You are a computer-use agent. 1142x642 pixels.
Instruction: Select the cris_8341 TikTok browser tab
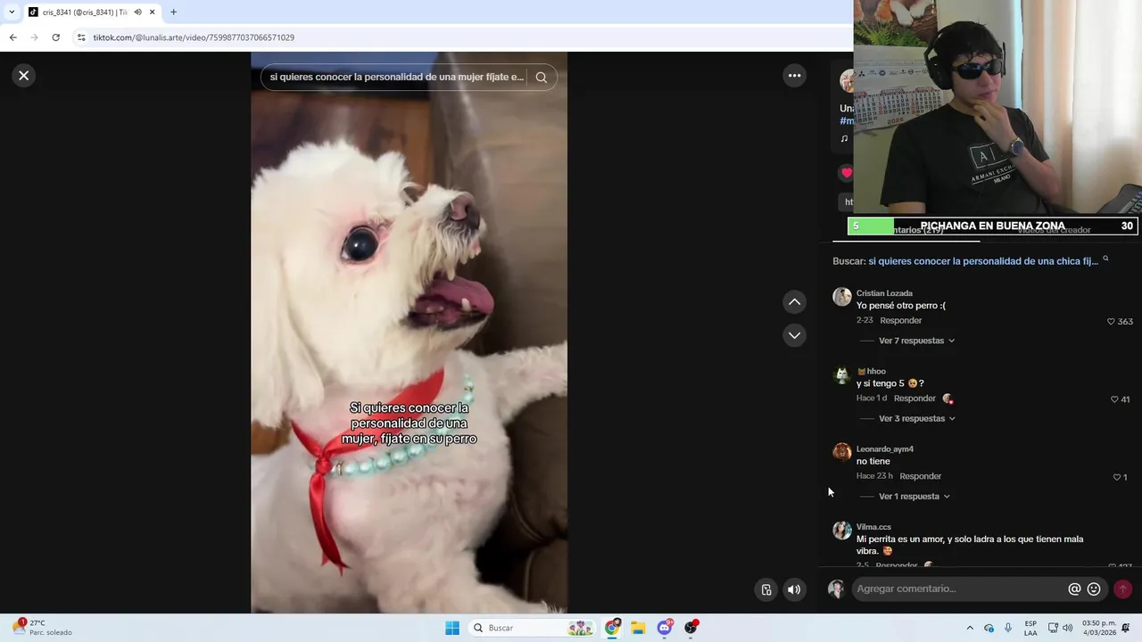(x=85, y=12)
